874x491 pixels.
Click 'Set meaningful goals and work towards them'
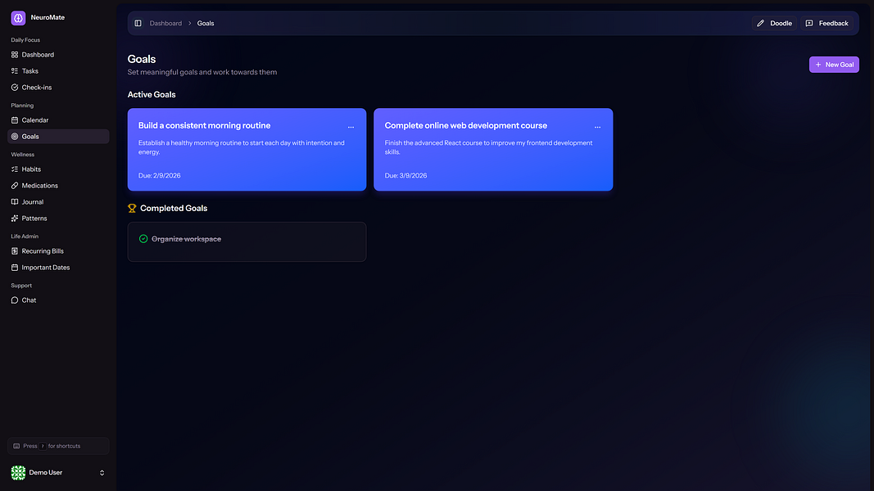(x=202, y=72)
